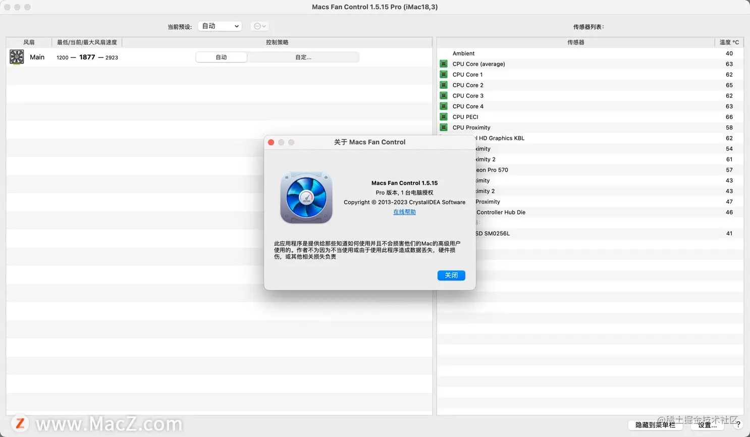This screenshot has height=437, width=750.
Task: Click the 传感器列表 label
Action: (588, 27)
